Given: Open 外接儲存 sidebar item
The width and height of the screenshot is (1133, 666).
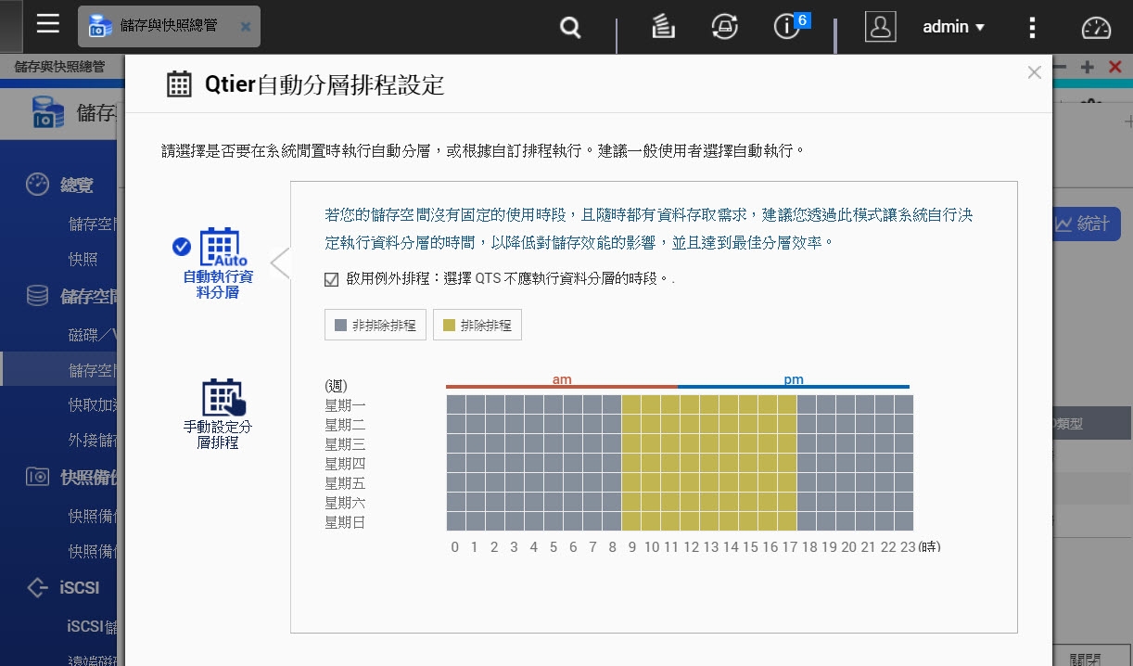Looking at the screenshot, I should coord(93,440).
